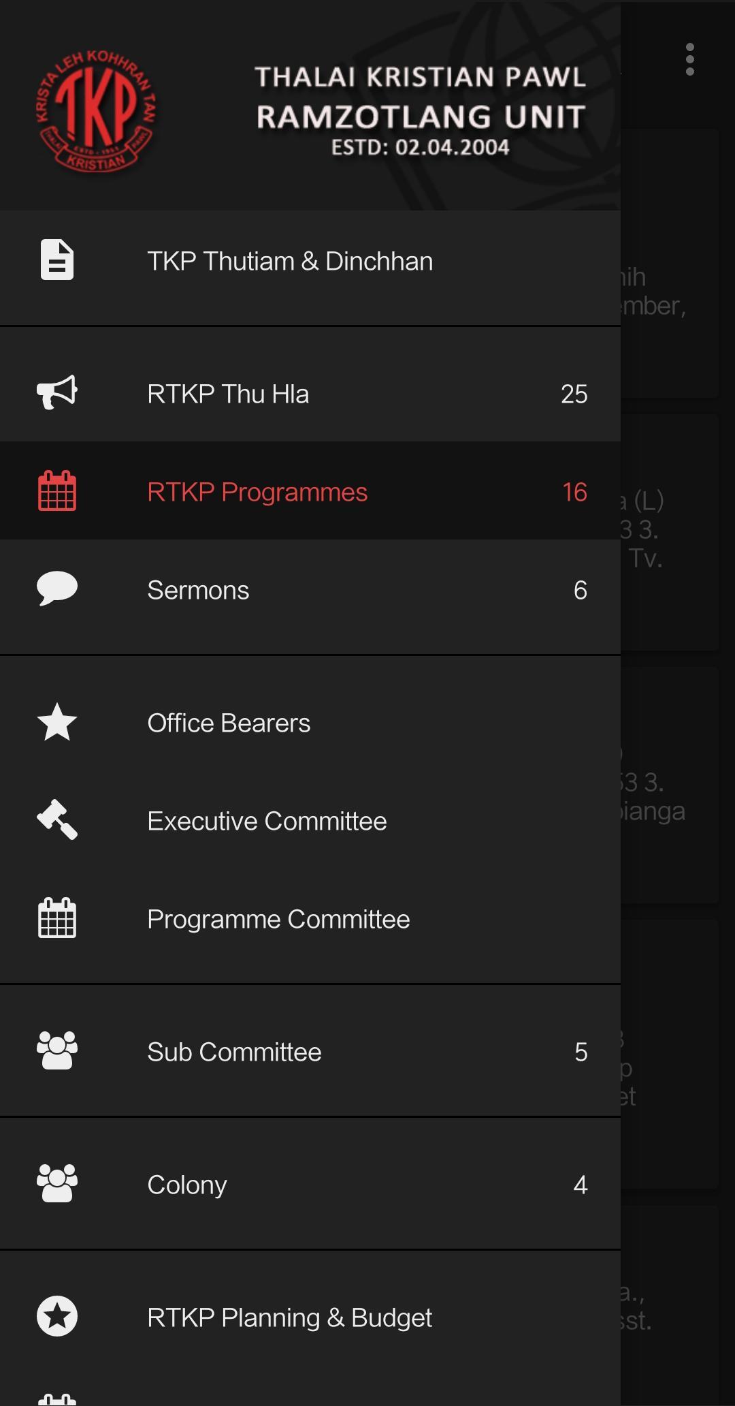Tap the megaphone icon beside RTKP Thu Hla
Viewport: 735px width, 1406px height.
[57, 393]
